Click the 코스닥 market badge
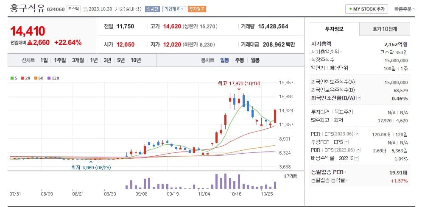 (x=73, y=9)
